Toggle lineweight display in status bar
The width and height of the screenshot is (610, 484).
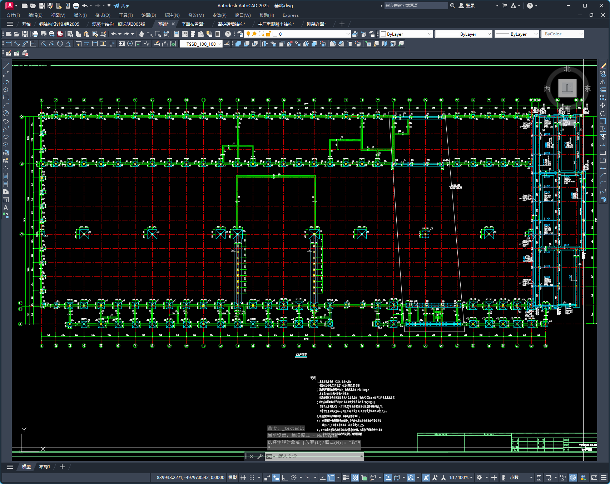[346, 478]
